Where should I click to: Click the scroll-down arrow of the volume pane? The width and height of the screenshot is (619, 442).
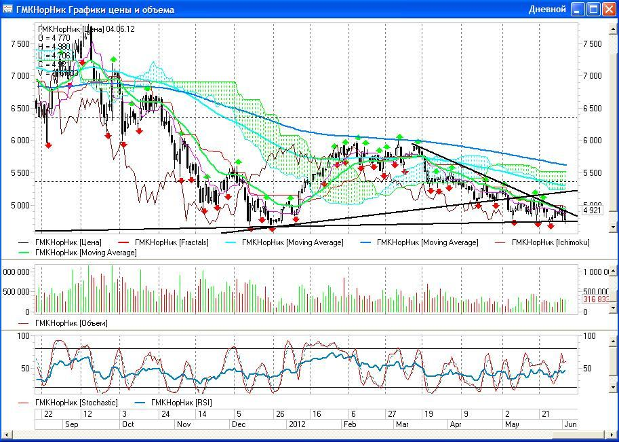(x=613, y=307)
